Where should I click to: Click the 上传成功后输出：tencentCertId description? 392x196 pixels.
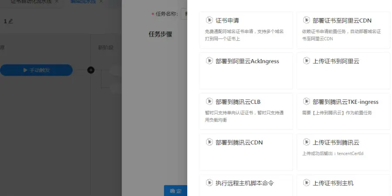[333, 153]
